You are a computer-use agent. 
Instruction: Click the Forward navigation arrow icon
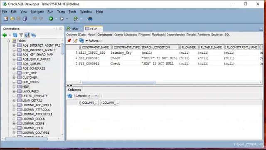(62, 18)
